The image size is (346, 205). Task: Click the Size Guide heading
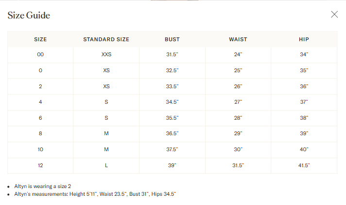click(x=29, y=16)
